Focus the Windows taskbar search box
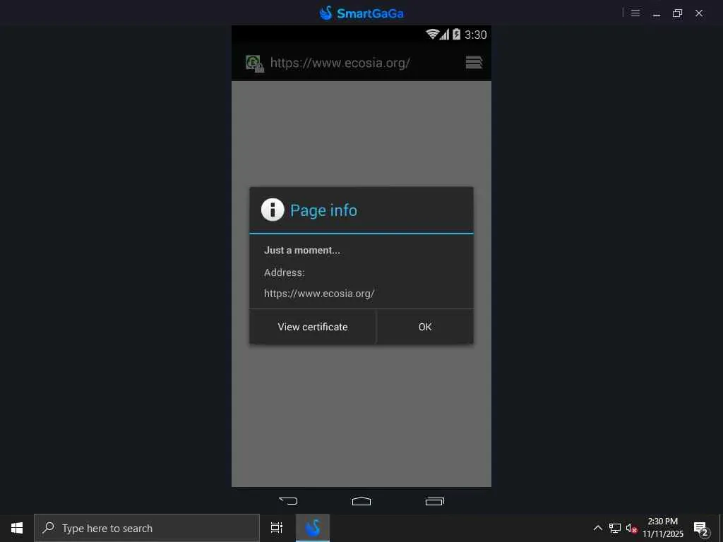The width and height of the screenshot is (723, 542). point(147,528)
